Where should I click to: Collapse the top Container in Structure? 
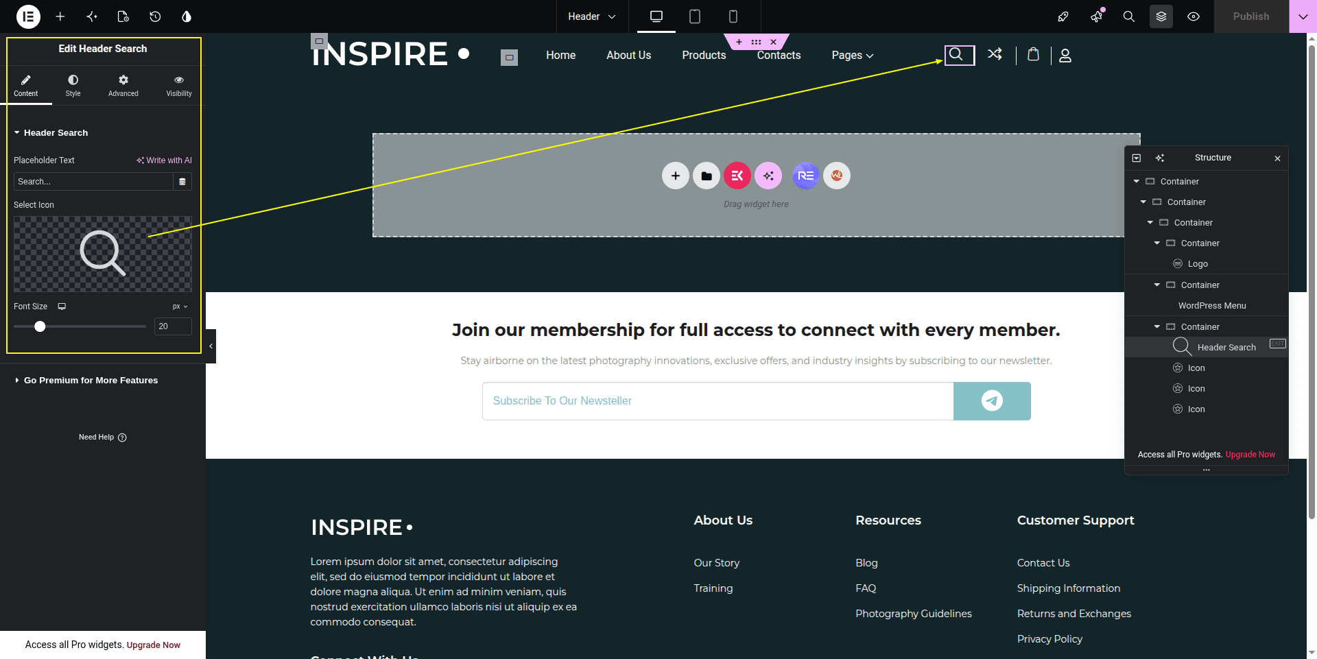point(1137,181)
